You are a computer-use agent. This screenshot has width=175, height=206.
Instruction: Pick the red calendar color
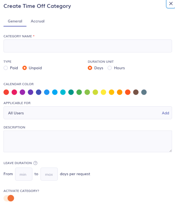coord(6,92)
